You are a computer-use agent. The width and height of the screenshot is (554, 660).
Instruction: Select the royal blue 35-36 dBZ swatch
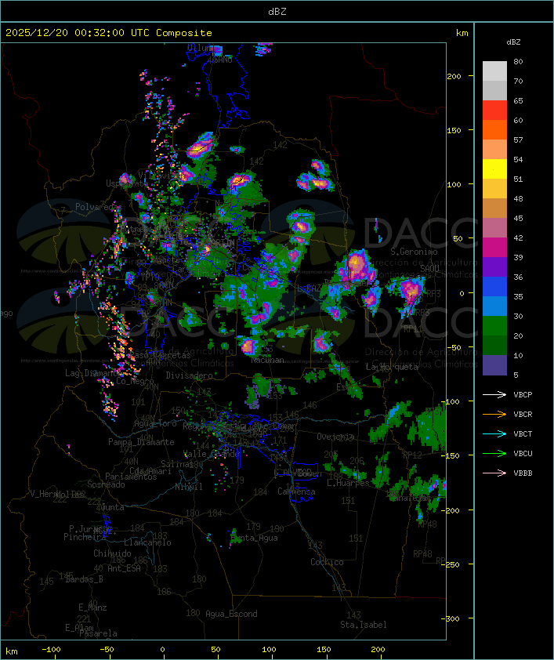494,286
